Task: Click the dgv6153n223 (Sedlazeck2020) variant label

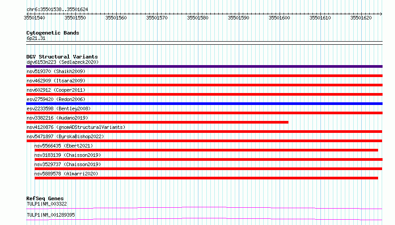Action: click(63, 62)
